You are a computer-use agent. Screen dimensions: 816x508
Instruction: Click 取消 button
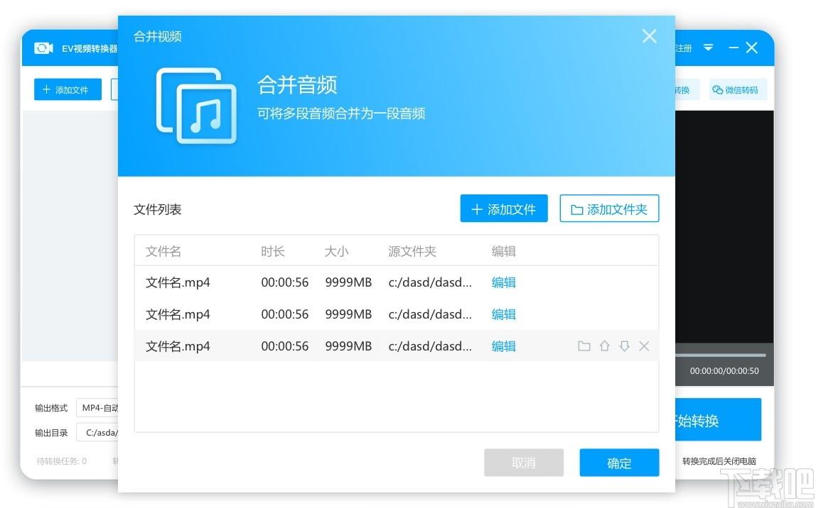point(524,463)
